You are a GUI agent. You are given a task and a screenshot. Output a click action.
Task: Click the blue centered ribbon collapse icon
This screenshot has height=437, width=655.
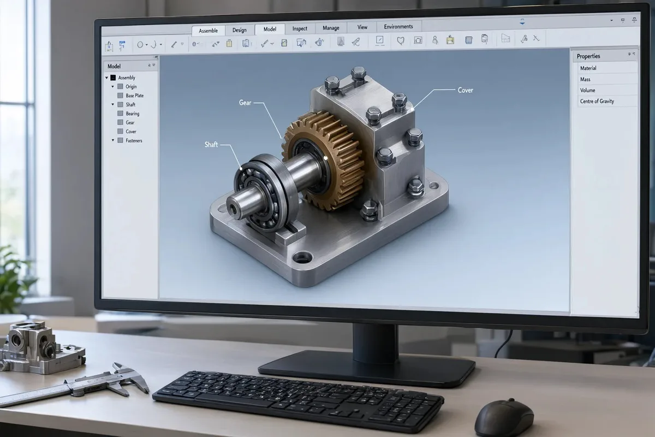click(522, 21)
